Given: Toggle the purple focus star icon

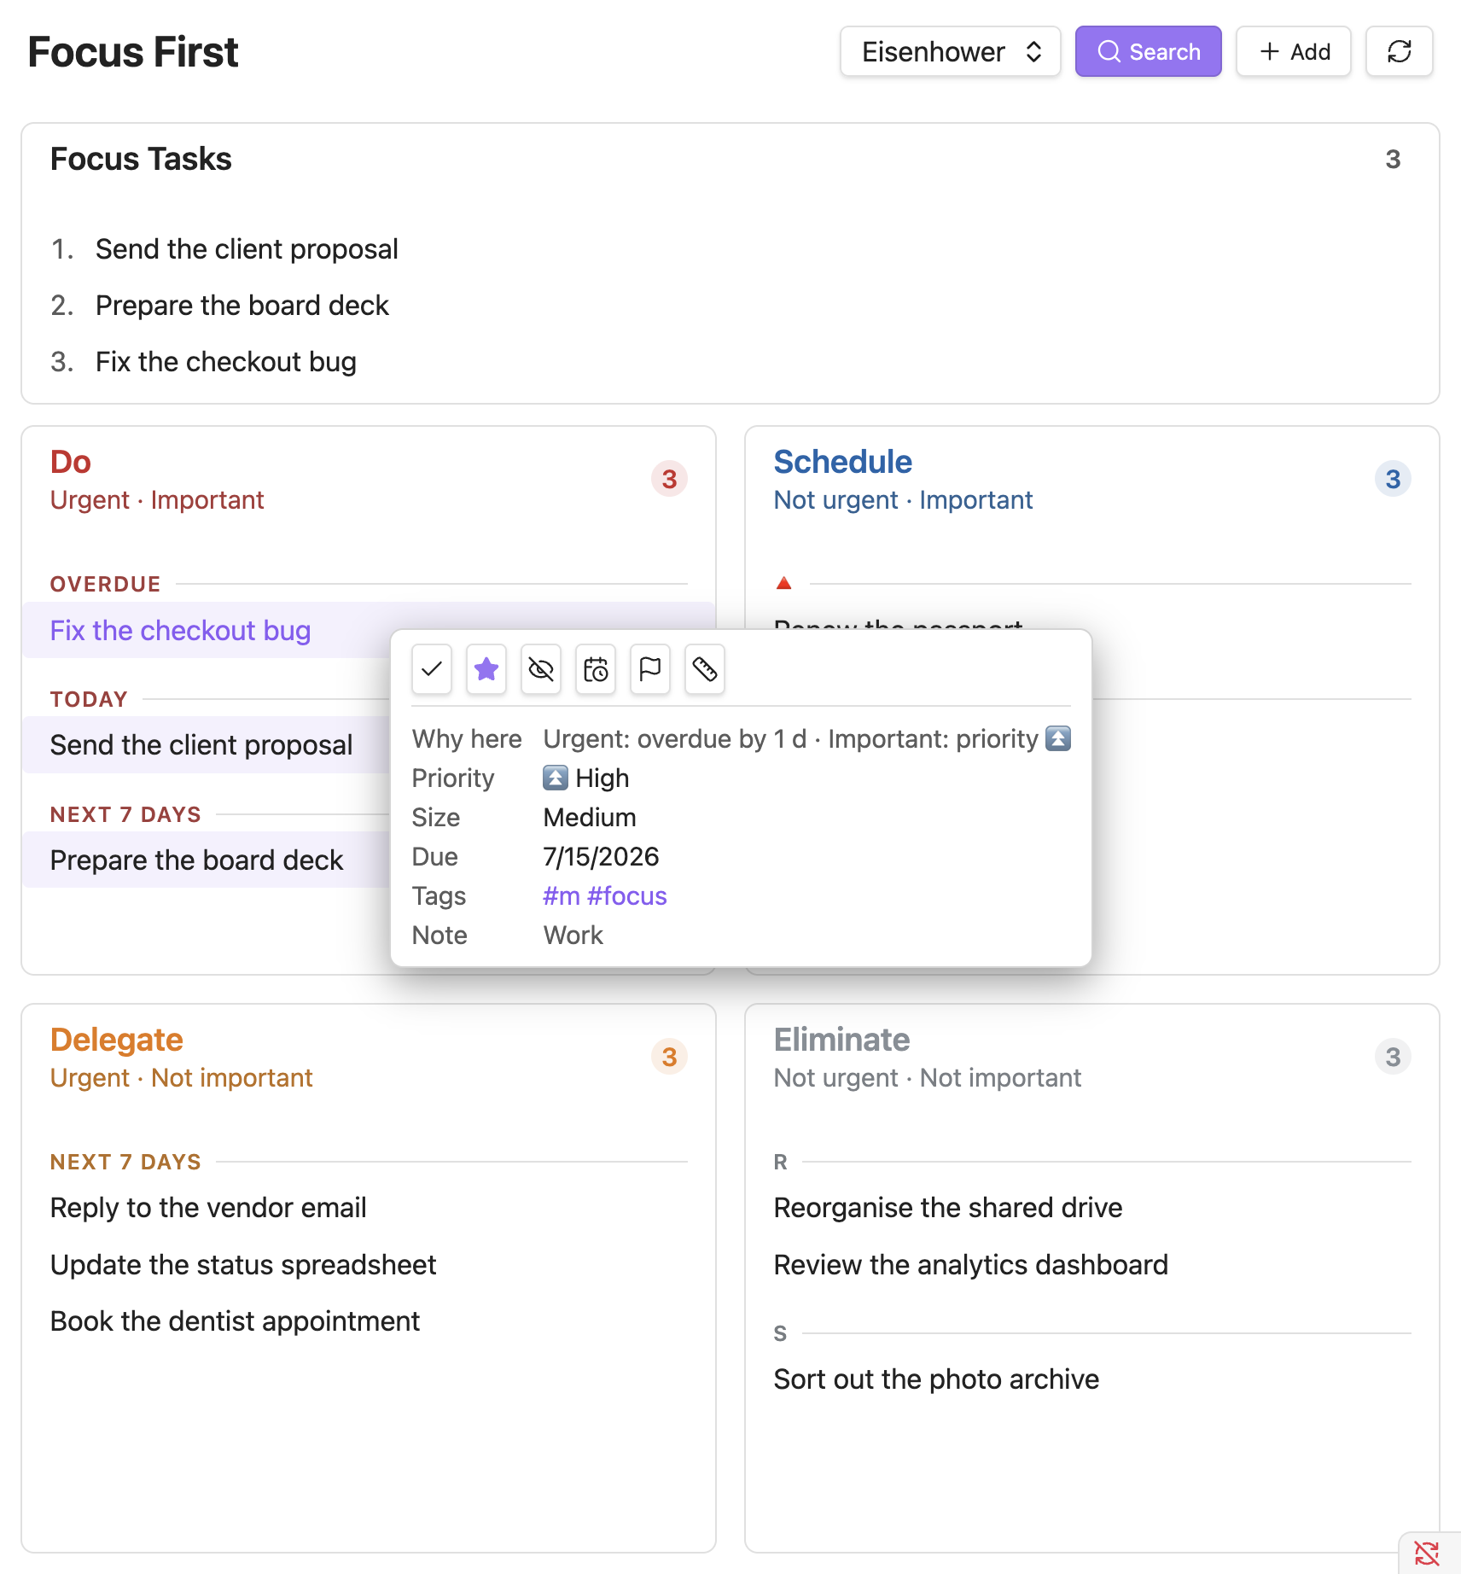Looking at the screenshot, I should click(x=486, y=669).
